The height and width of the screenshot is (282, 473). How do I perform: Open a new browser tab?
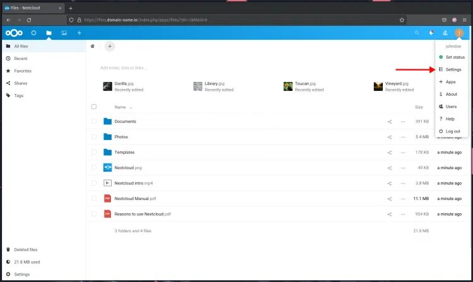(x=71, y=8)
